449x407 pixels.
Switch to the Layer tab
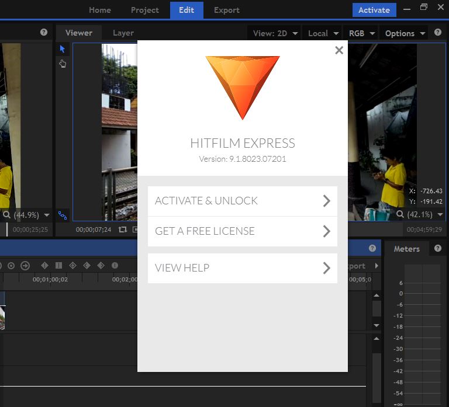123,33
